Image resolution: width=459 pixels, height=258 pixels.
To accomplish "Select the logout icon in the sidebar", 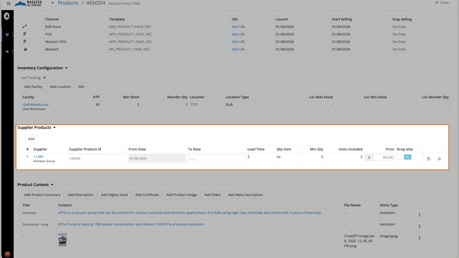I will tap(7, 51).
